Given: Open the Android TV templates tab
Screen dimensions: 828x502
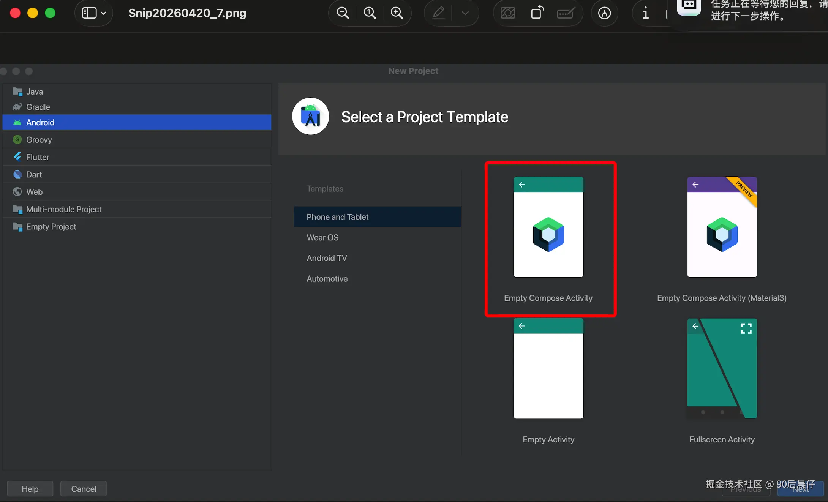Looking at the screenshot, I should point(327,258).
